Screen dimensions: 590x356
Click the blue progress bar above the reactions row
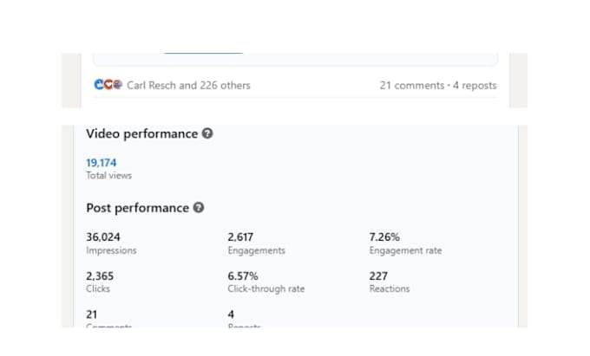tap(203, 54)
